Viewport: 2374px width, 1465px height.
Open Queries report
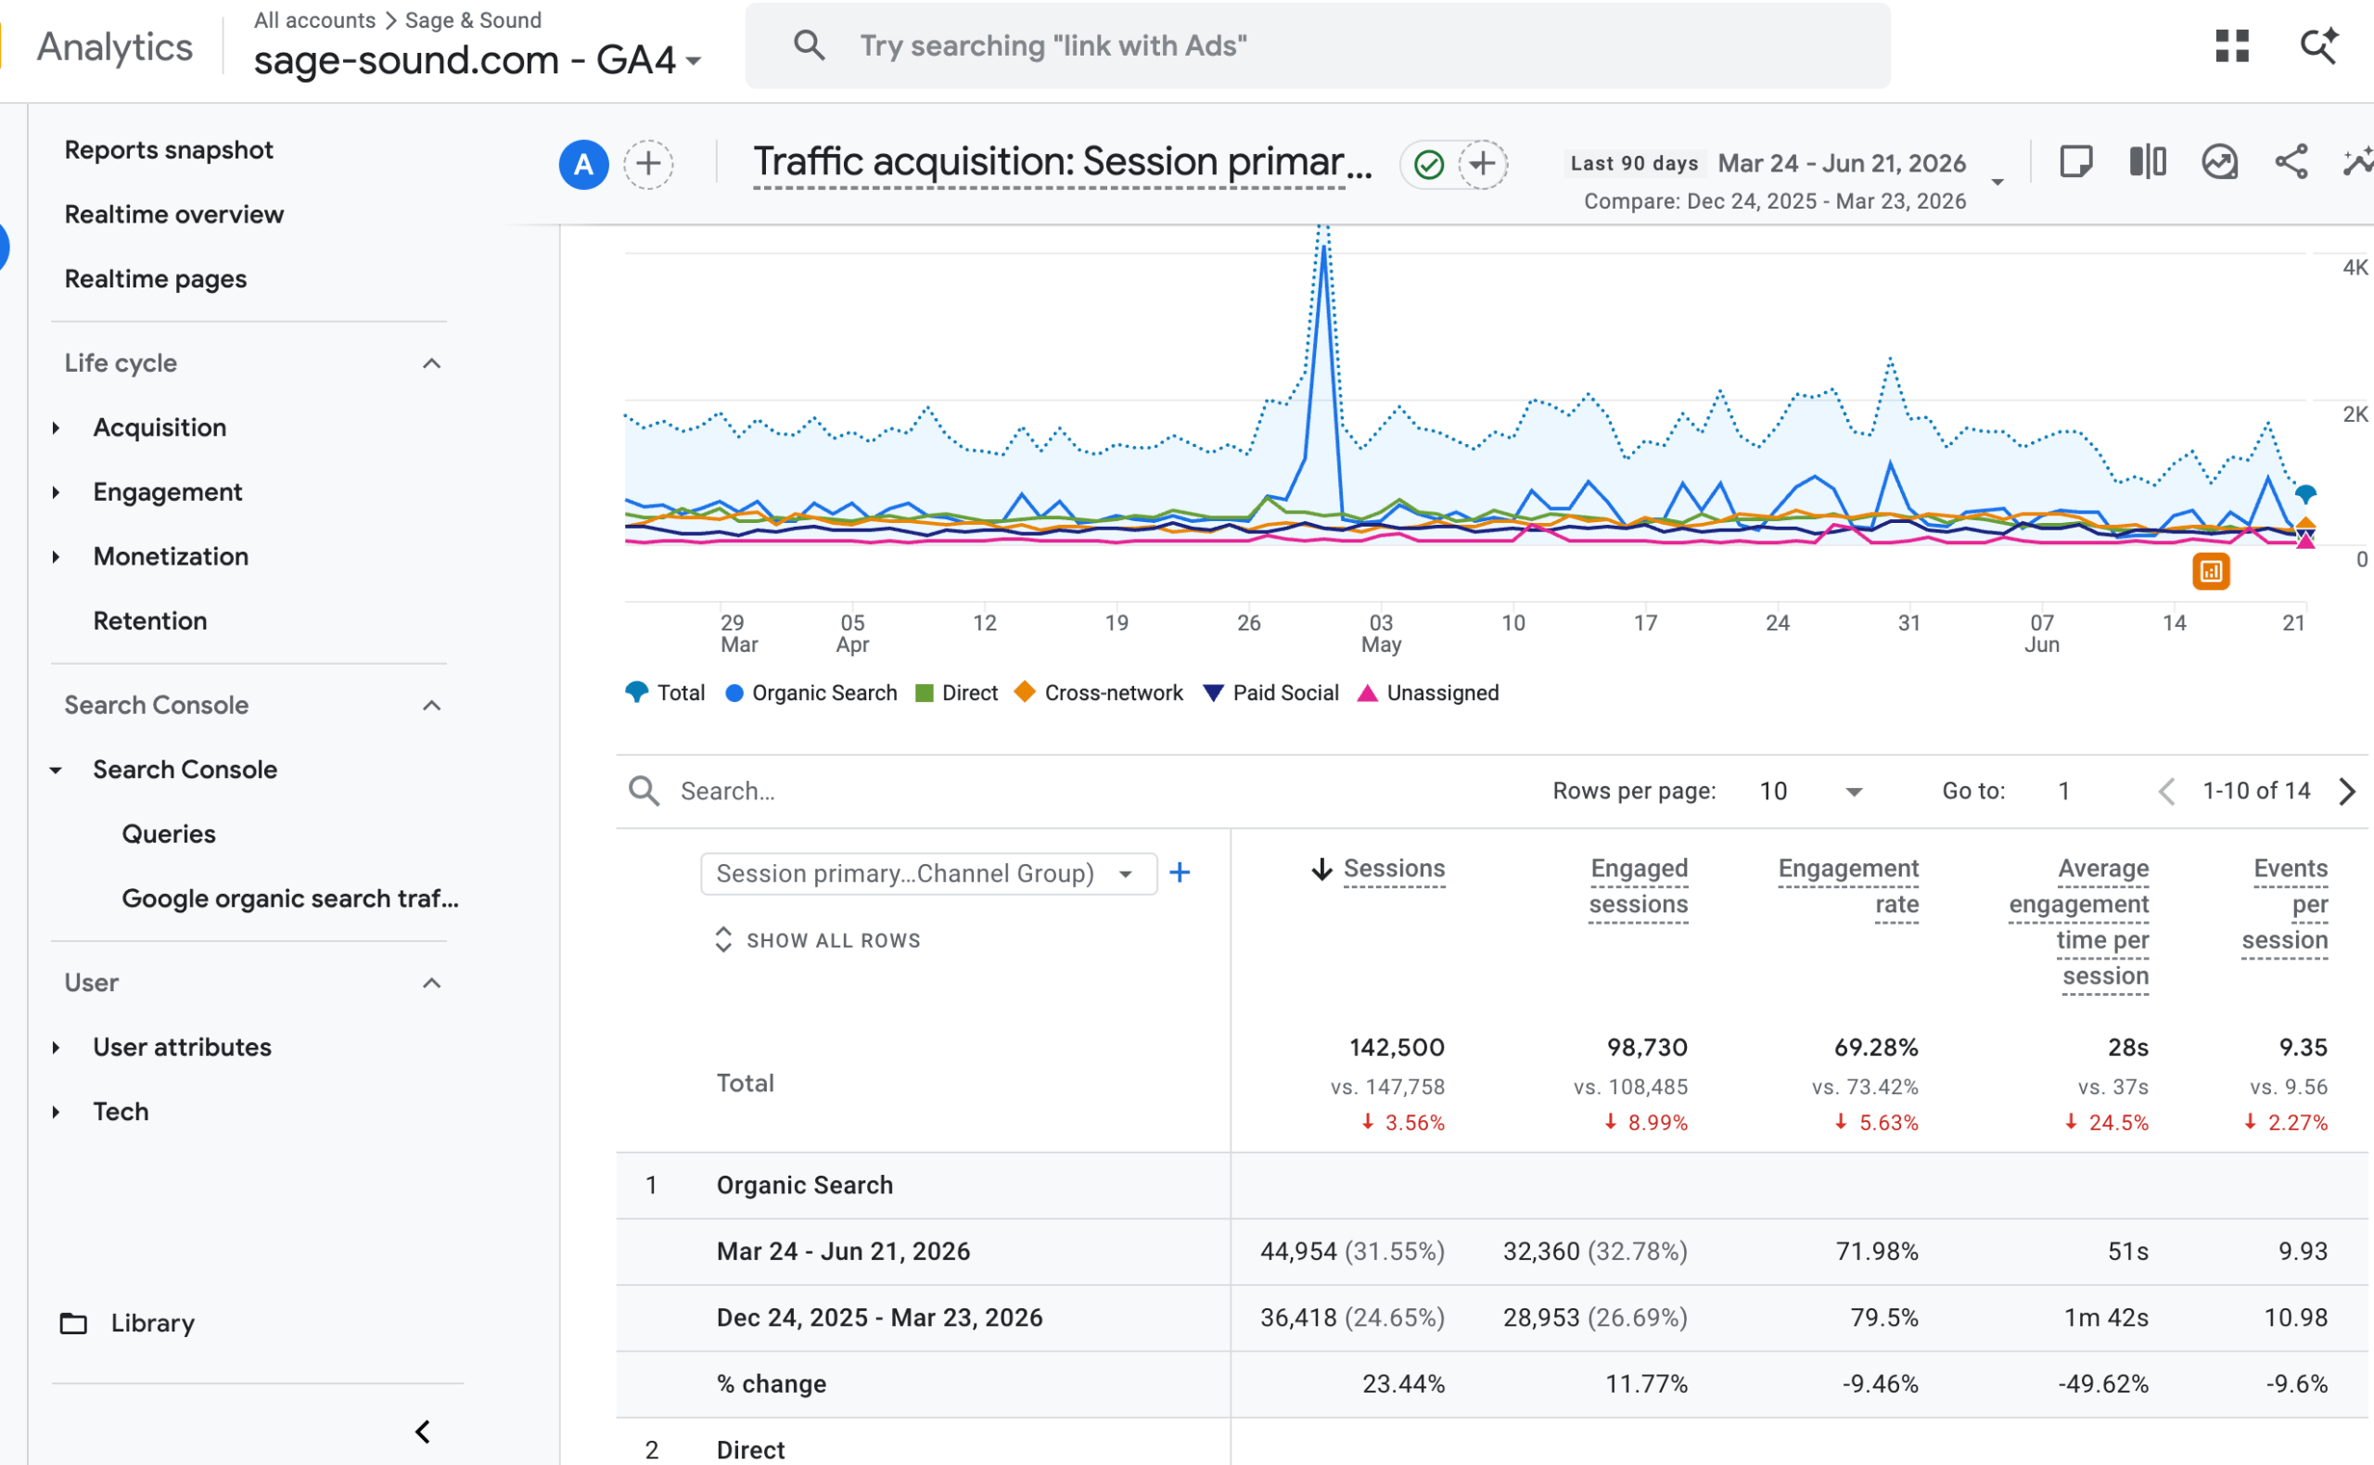tap(169, 834)
